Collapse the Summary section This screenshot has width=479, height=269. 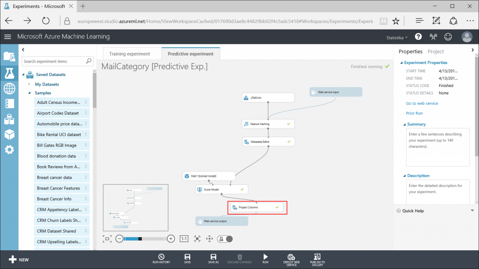[405, 124]
